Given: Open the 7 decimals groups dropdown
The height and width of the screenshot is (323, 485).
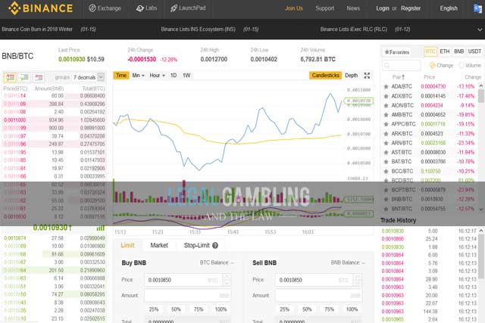Looking at the screenshot, I should pos(88,77).
